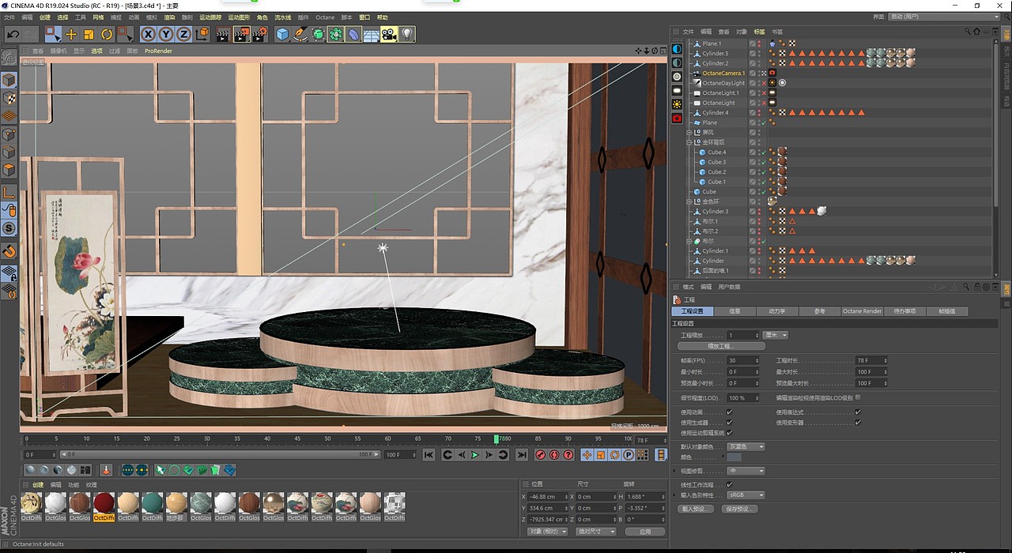Click the 帧率(FPS) input field
The height and width of the screenshot is (553, 1012).
pos(743,360)
